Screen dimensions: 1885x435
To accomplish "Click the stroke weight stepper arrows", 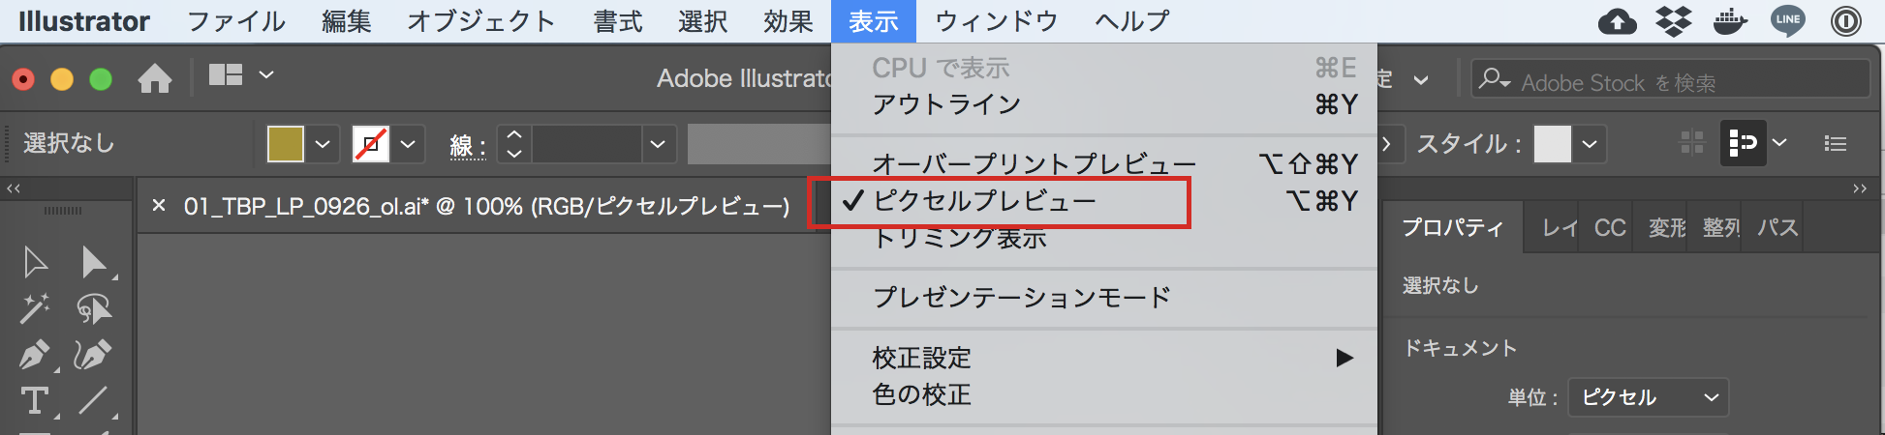I will 514,145.
